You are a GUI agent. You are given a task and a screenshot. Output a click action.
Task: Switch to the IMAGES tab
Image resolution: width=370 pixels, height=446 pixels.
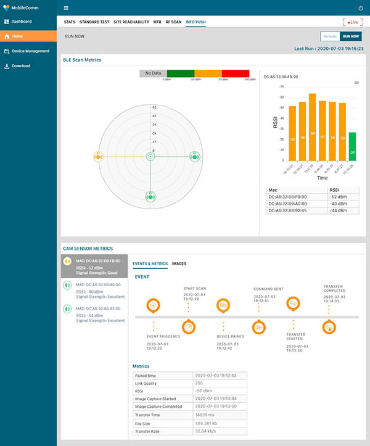tap(179, 263)
